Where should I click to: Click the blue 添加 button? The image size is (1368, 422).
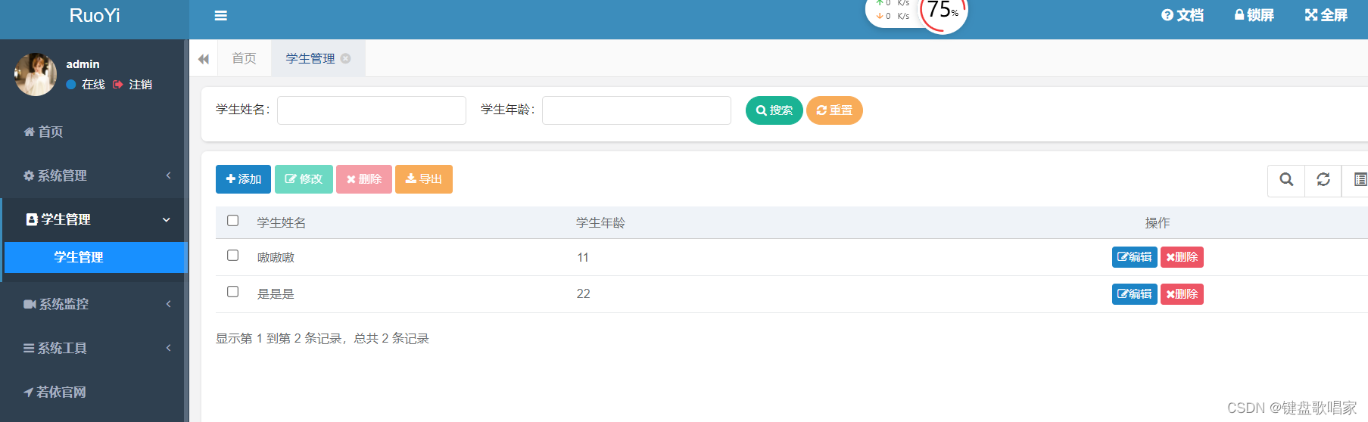[x=243, y=179]
